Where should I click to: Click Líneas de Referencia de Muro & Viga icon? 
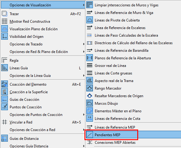point(90,12)
